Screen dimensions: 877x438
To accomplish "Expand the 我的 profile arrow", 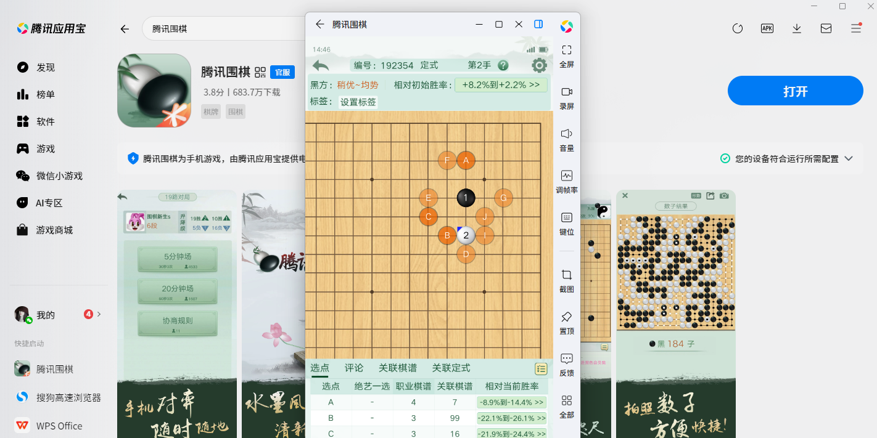I will [x=99, y=314].
